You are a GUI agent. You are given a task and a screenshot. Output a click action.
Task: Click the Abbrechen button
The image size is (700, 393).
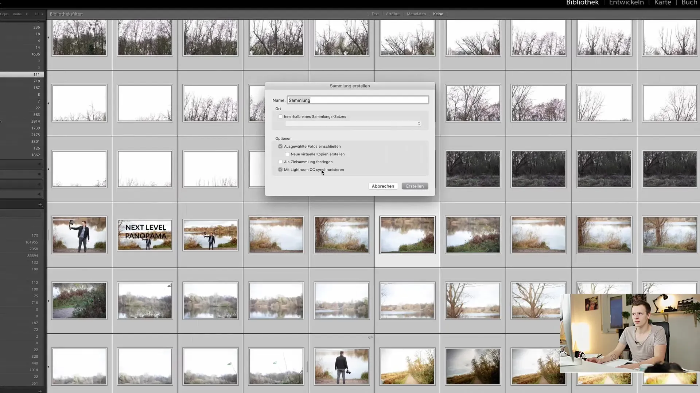pyautogui.click(x=383, y=186)
